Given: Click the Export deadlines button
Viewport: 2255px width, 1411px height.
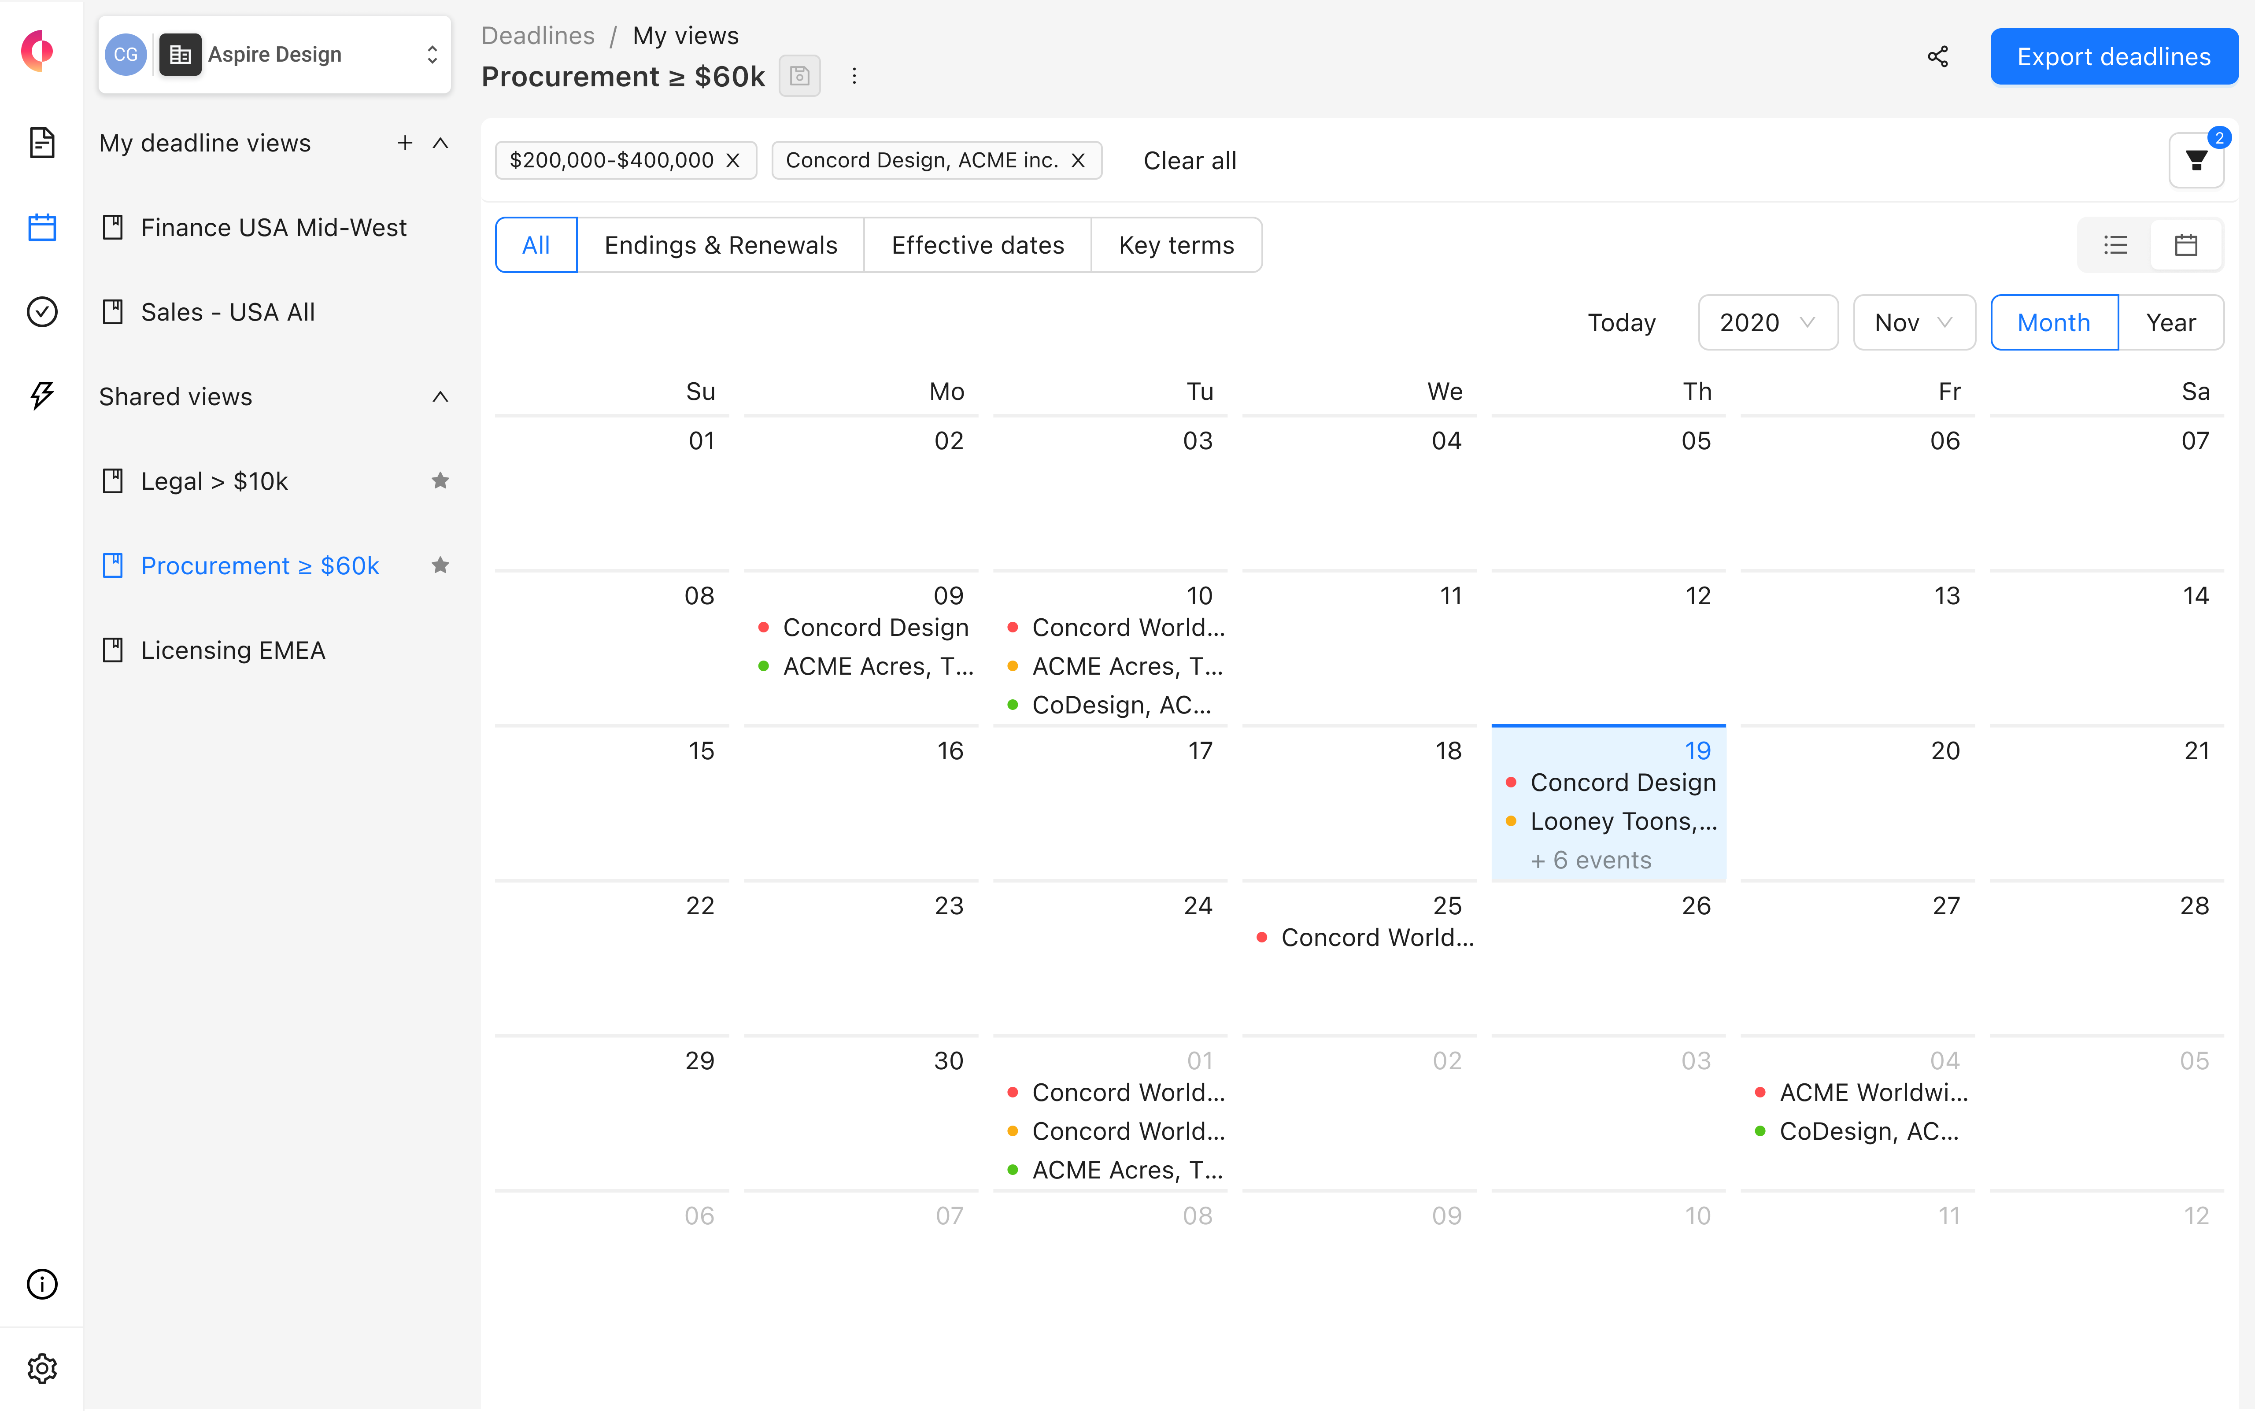Looking at the screenshot, I should (2114, 56).
